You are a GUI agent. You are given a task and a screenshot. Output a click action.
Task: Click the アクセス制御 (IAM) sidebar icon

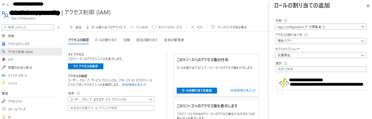coord(4,52)
